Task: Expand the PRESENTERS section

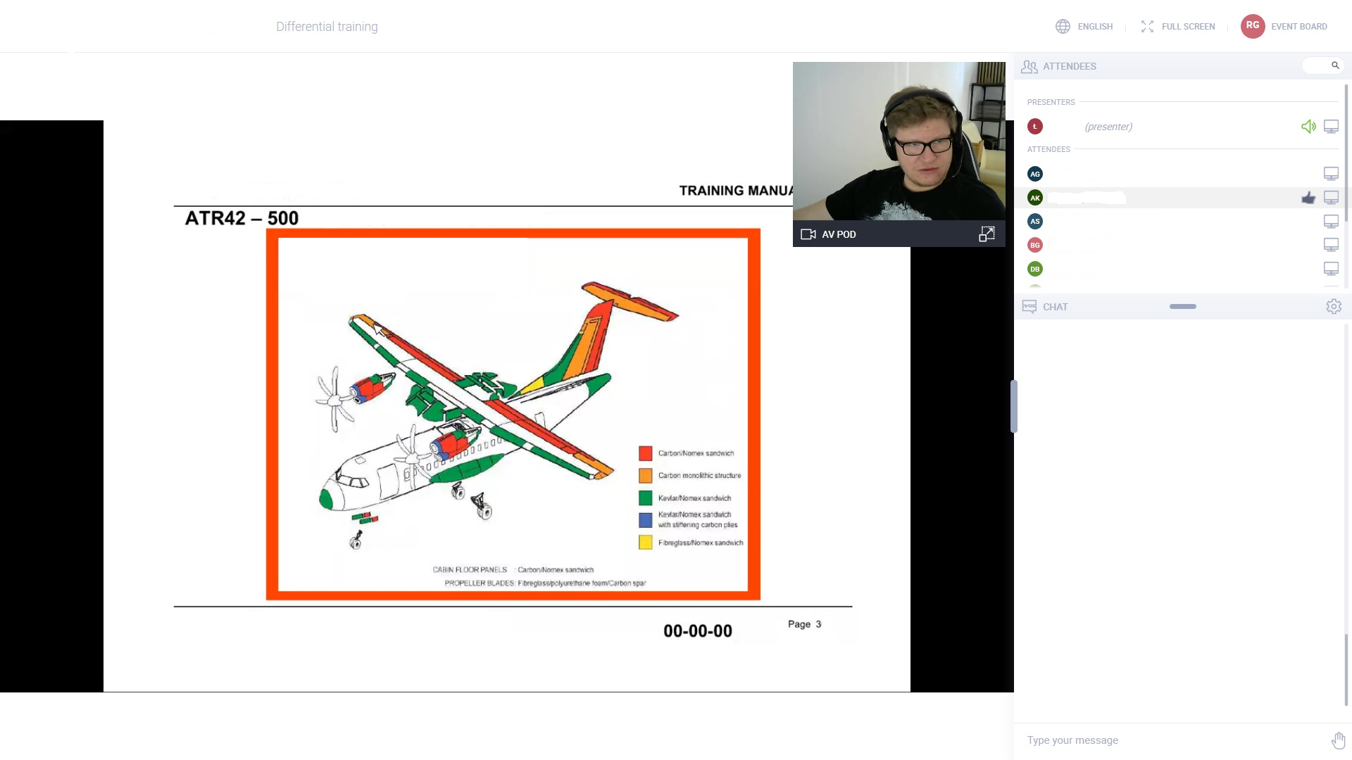Action: click(x=1051, y=101)
